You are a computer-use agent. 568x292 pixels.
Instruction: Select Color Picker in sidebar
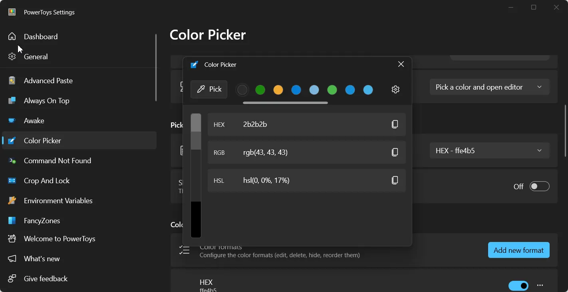(79, 140)
